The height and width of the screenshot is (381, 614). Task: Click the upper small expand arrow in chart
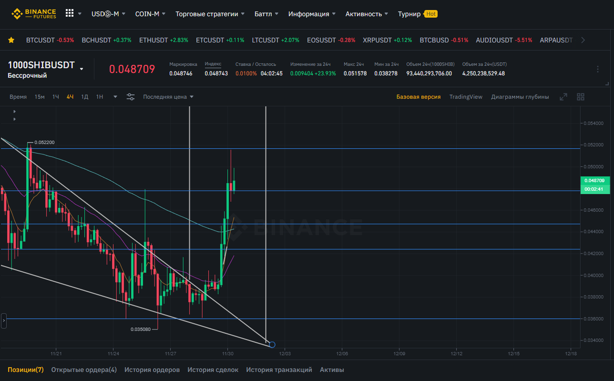click(14, 111)
